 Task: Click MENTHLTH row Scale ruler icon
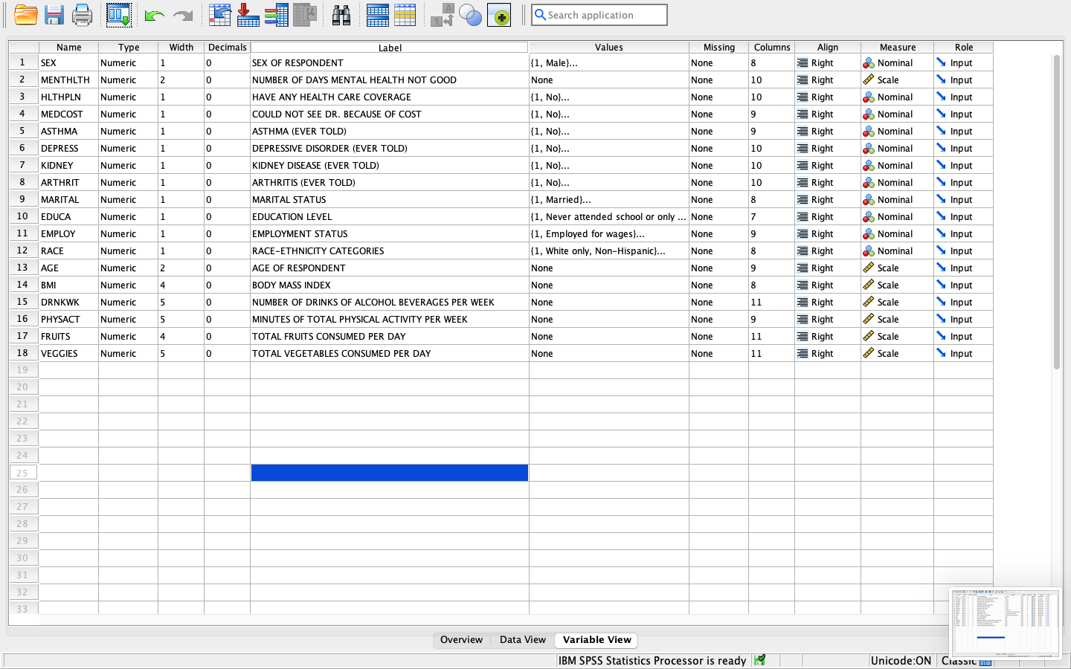pyautogui.click(x=868, y=80)
